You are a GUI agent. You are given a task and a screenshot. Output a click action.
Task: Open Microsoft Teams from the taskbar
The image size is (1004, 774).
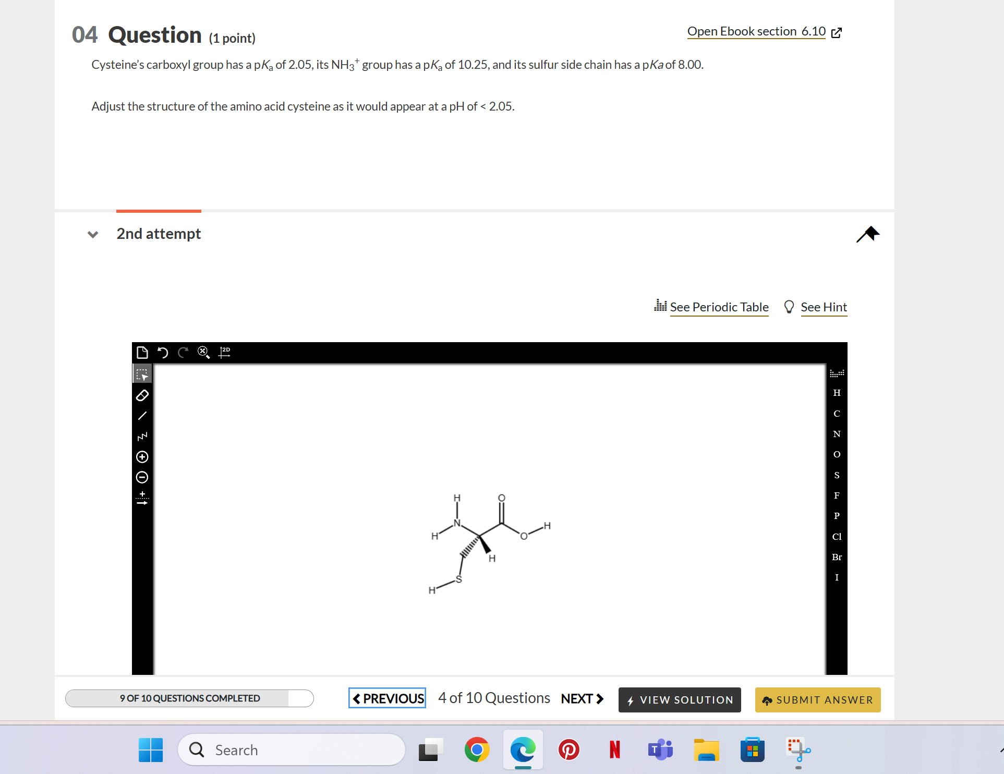click(659, 749)
